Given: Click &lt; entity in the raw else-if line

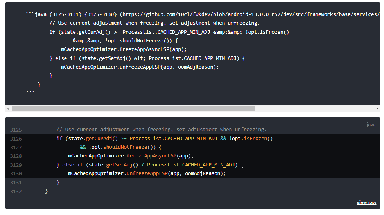Looking at the screenshot, I should pos(140,58).
